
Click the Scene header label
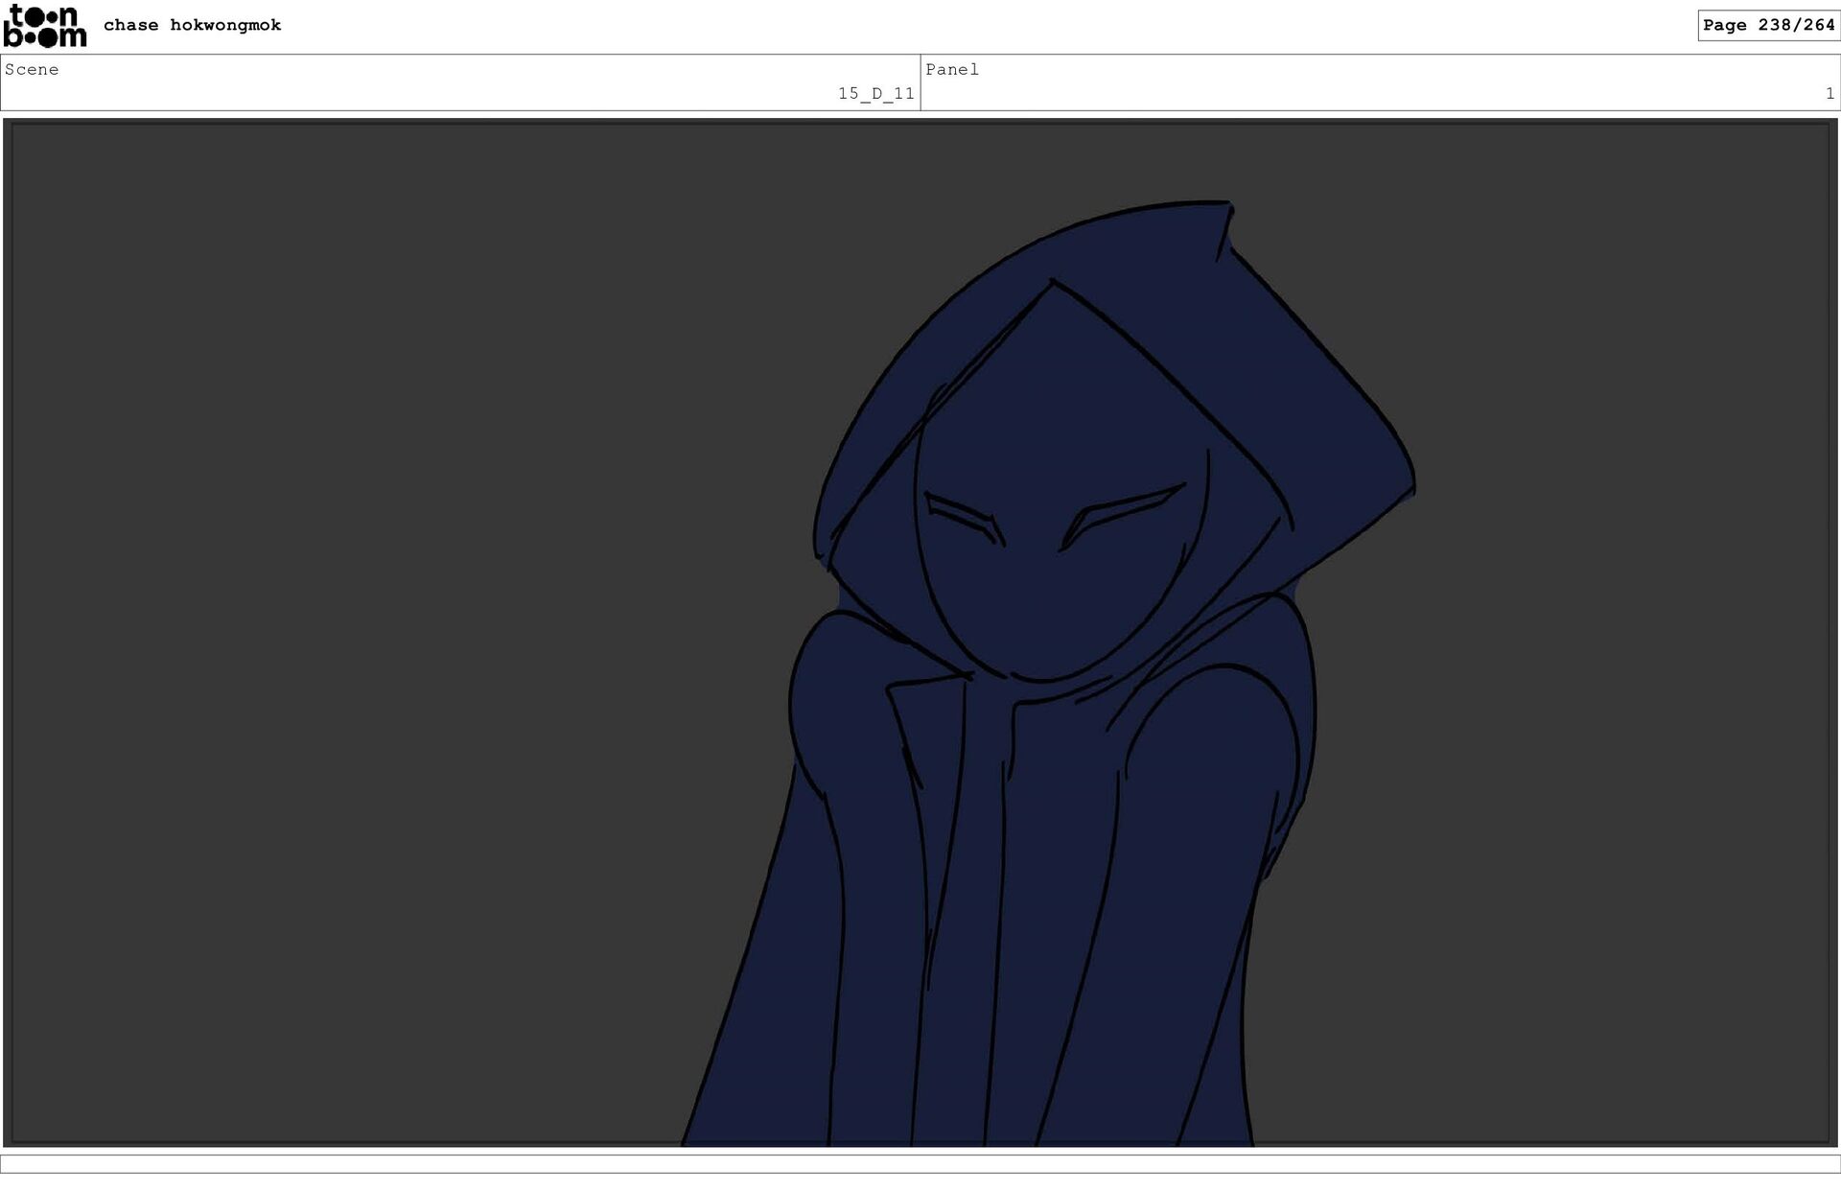tap(32, 69)
